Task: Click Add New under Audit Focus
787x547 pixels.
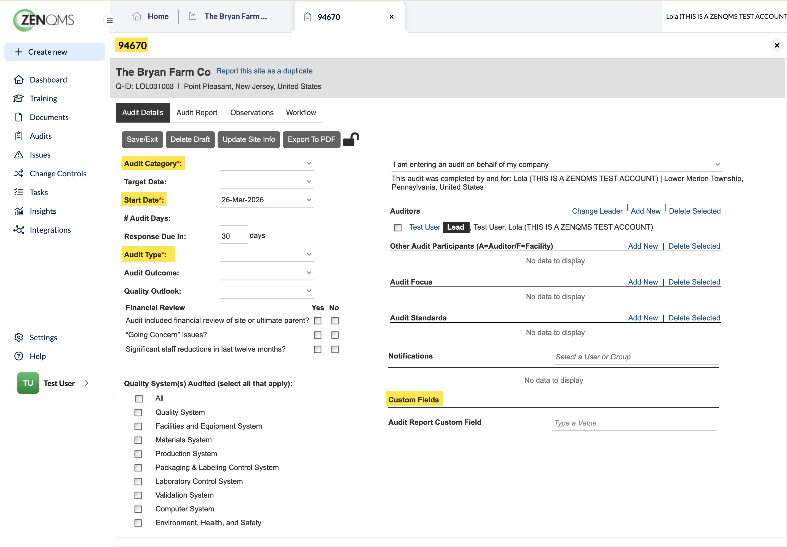Action: click(643, 282)
